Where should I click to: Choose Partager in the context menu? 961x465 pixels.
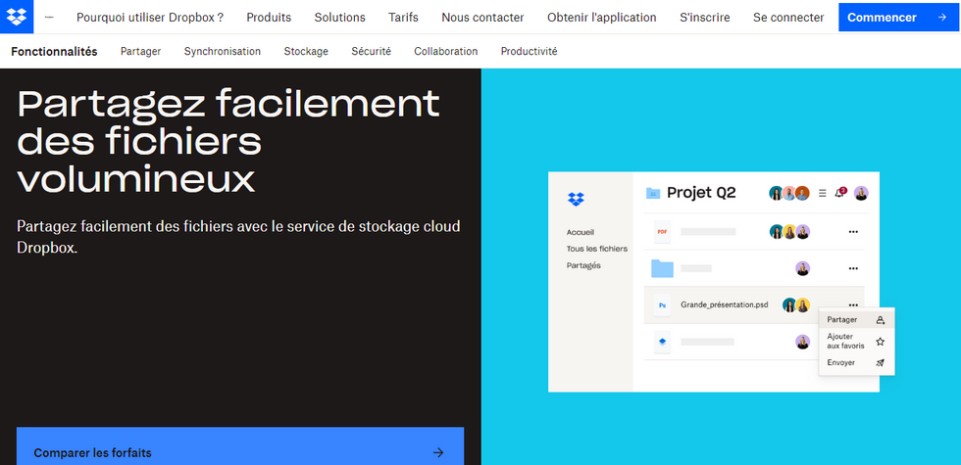[x=856, y=320]
